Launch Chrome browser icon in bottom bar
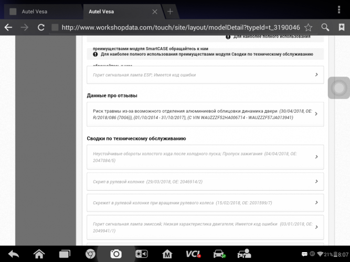350x262 pixels. [x=90, y=254]
